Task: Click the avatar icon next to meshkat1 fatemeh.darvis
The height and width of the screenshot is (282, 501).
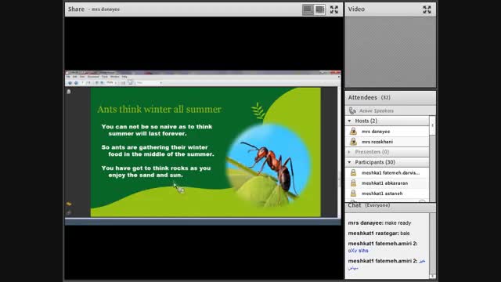Action: pos(353,172)
